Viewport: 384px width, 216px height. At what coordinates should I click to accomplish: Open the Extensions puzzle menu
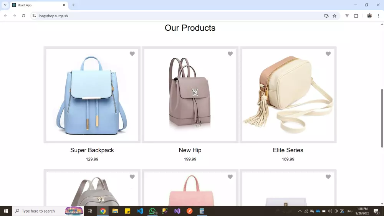[x=356, y=16]
